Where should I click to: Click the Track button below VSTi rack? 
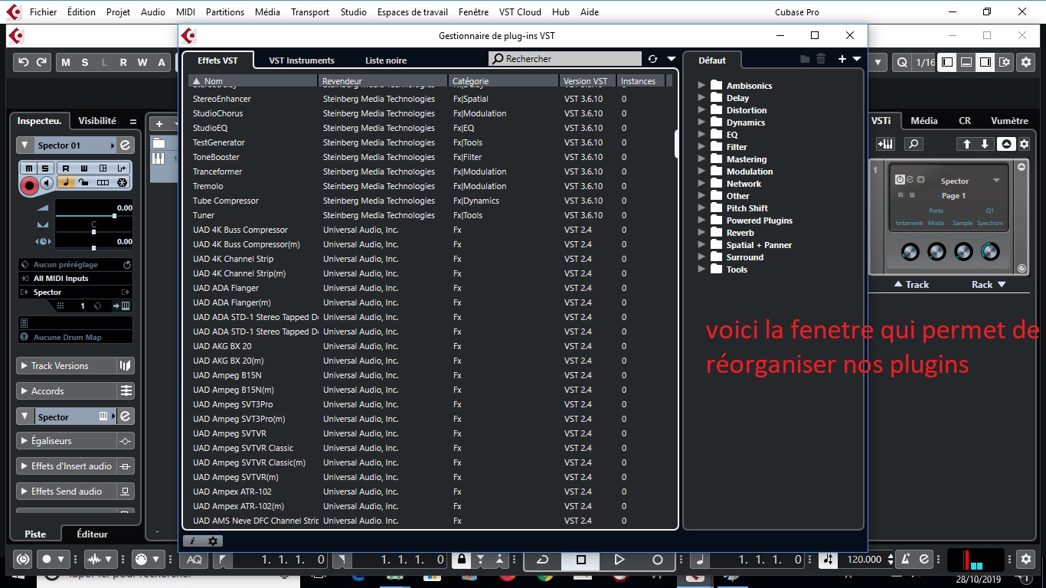911,284
